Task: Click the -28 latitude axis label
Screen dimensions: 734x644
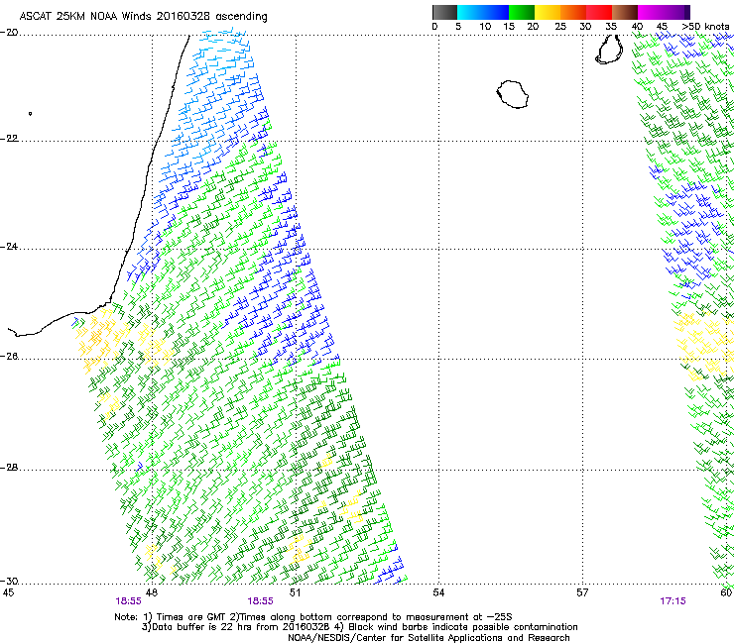Action: pos(9,468)
